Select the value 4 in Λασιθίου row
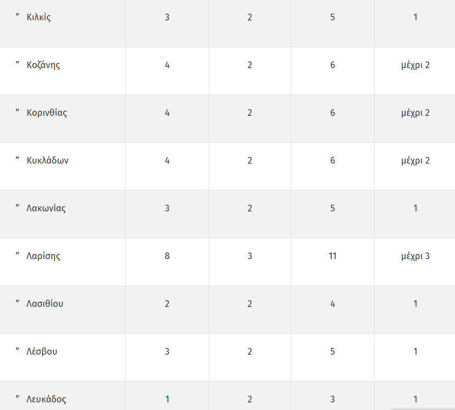The width and height of the screenshot is (455, 410). tap(332, 304)
